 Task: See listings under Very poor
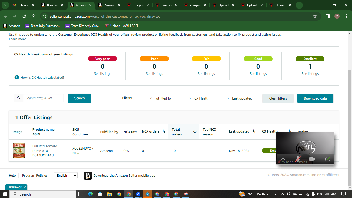(x=102, y=73)
